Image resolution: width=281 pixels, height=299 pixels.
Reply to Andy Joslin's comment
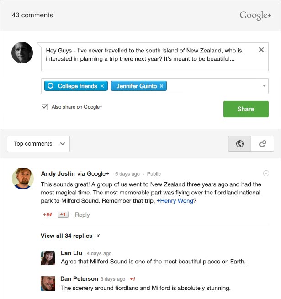(x=82, y=215)
